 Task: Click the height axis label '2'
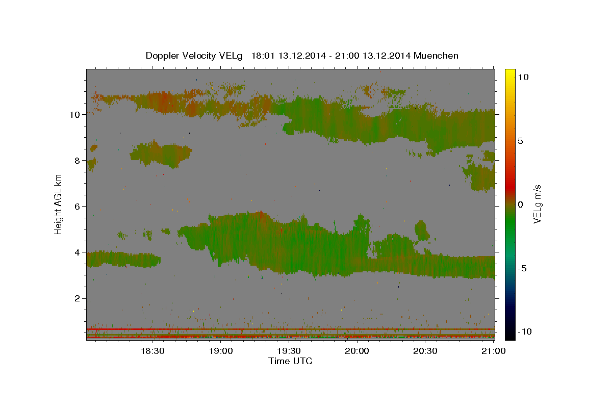click(76, 298)
